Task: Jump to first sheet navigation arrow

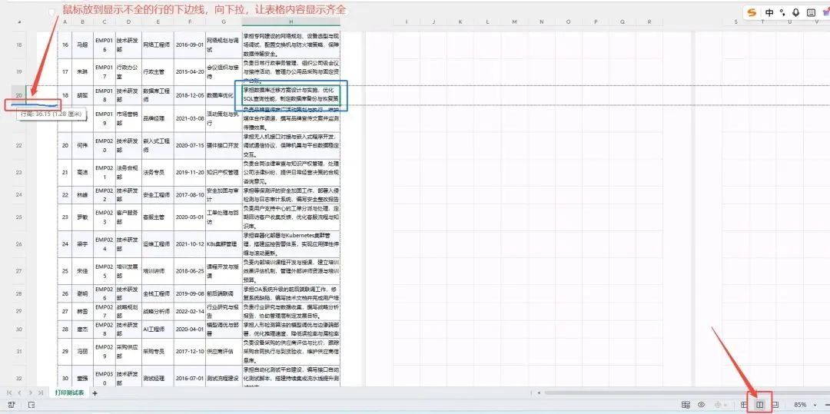Action: (9, 392)
